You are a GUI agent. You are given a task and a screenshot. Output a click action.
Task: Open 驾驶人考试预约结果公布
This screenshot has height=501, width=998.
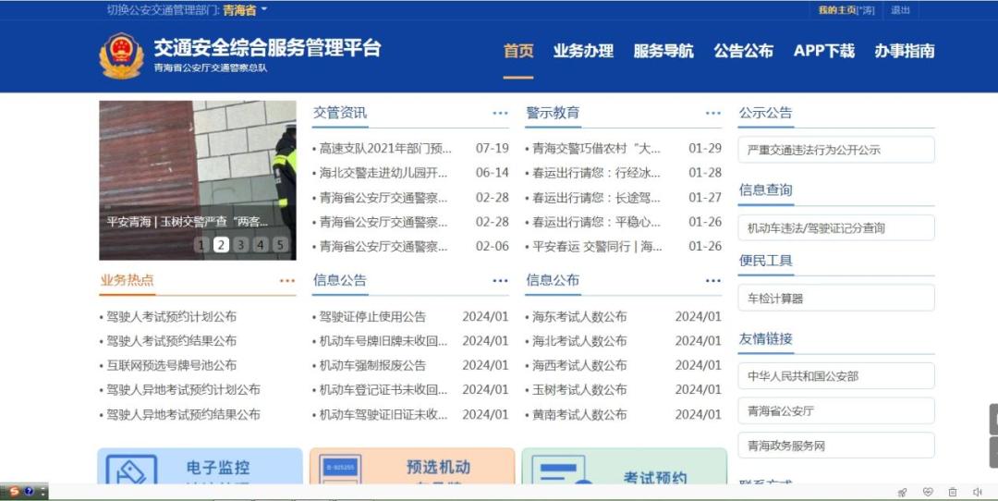point(171,341)
